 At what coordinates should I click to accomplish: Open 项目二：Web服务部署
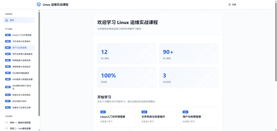tap(19, 128)
